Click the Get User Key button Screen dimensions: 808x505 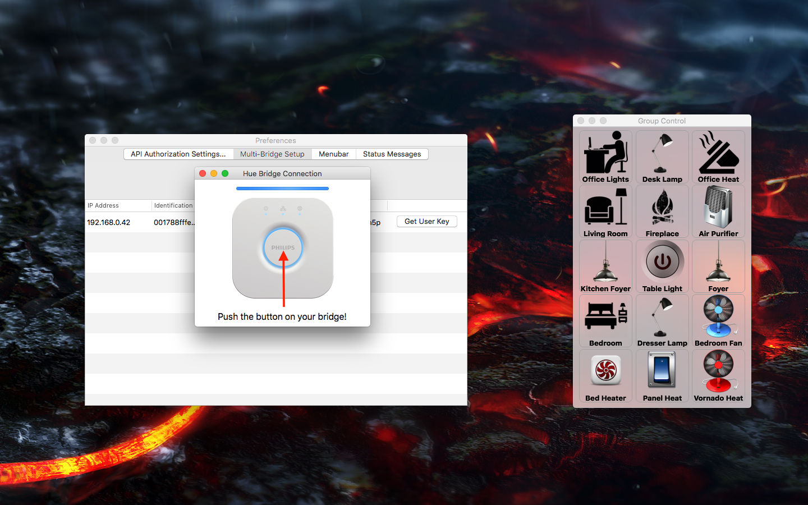426,221
